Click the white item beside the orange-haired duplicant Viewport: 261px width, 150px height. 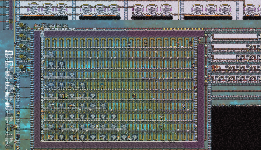tap(182, 47)
